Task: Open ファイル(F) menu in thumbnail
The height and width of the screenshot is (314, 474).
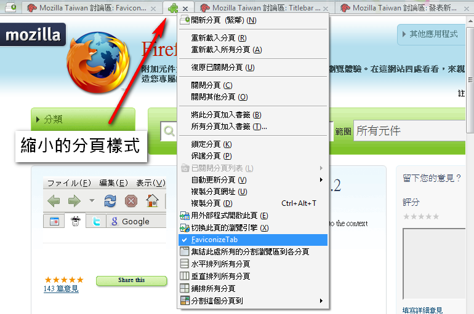Action: [69, 183]
